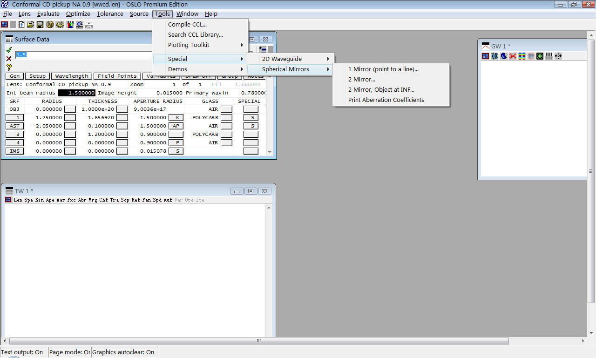
Task: Expand the Special submenu
Action: [200, 59]
